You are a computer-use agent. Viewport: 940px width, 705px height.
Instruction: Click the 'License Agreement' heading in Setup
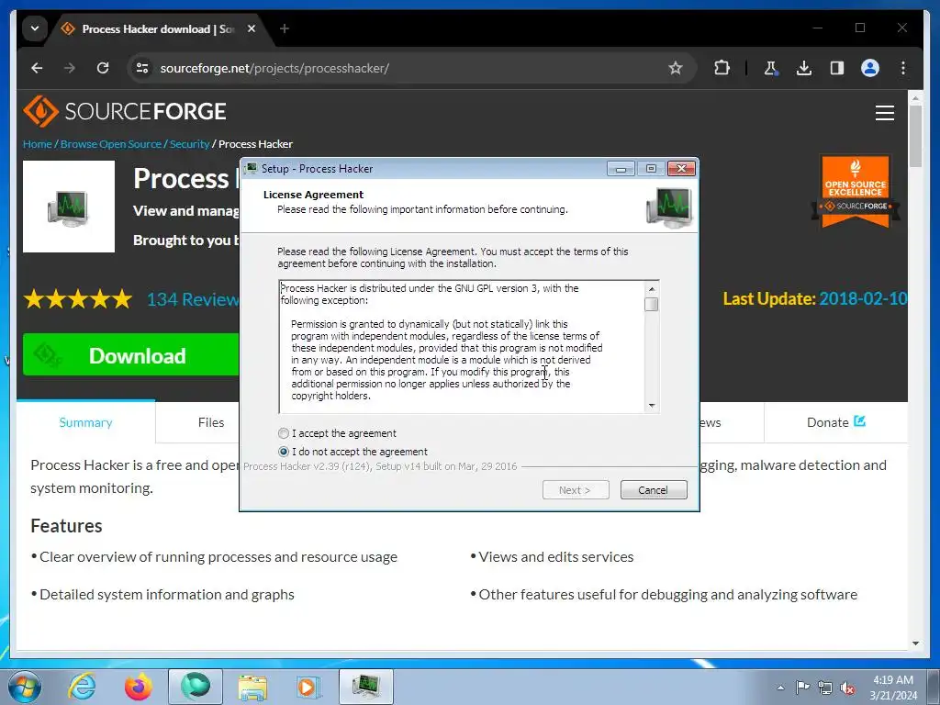[x=314, y=195]
